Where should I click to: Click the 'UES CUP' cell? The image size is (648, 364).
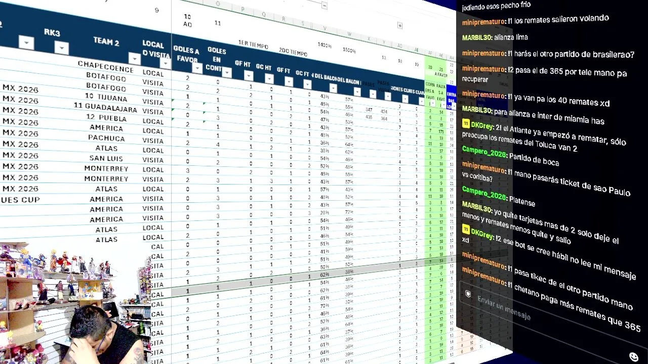pos(20,200)
